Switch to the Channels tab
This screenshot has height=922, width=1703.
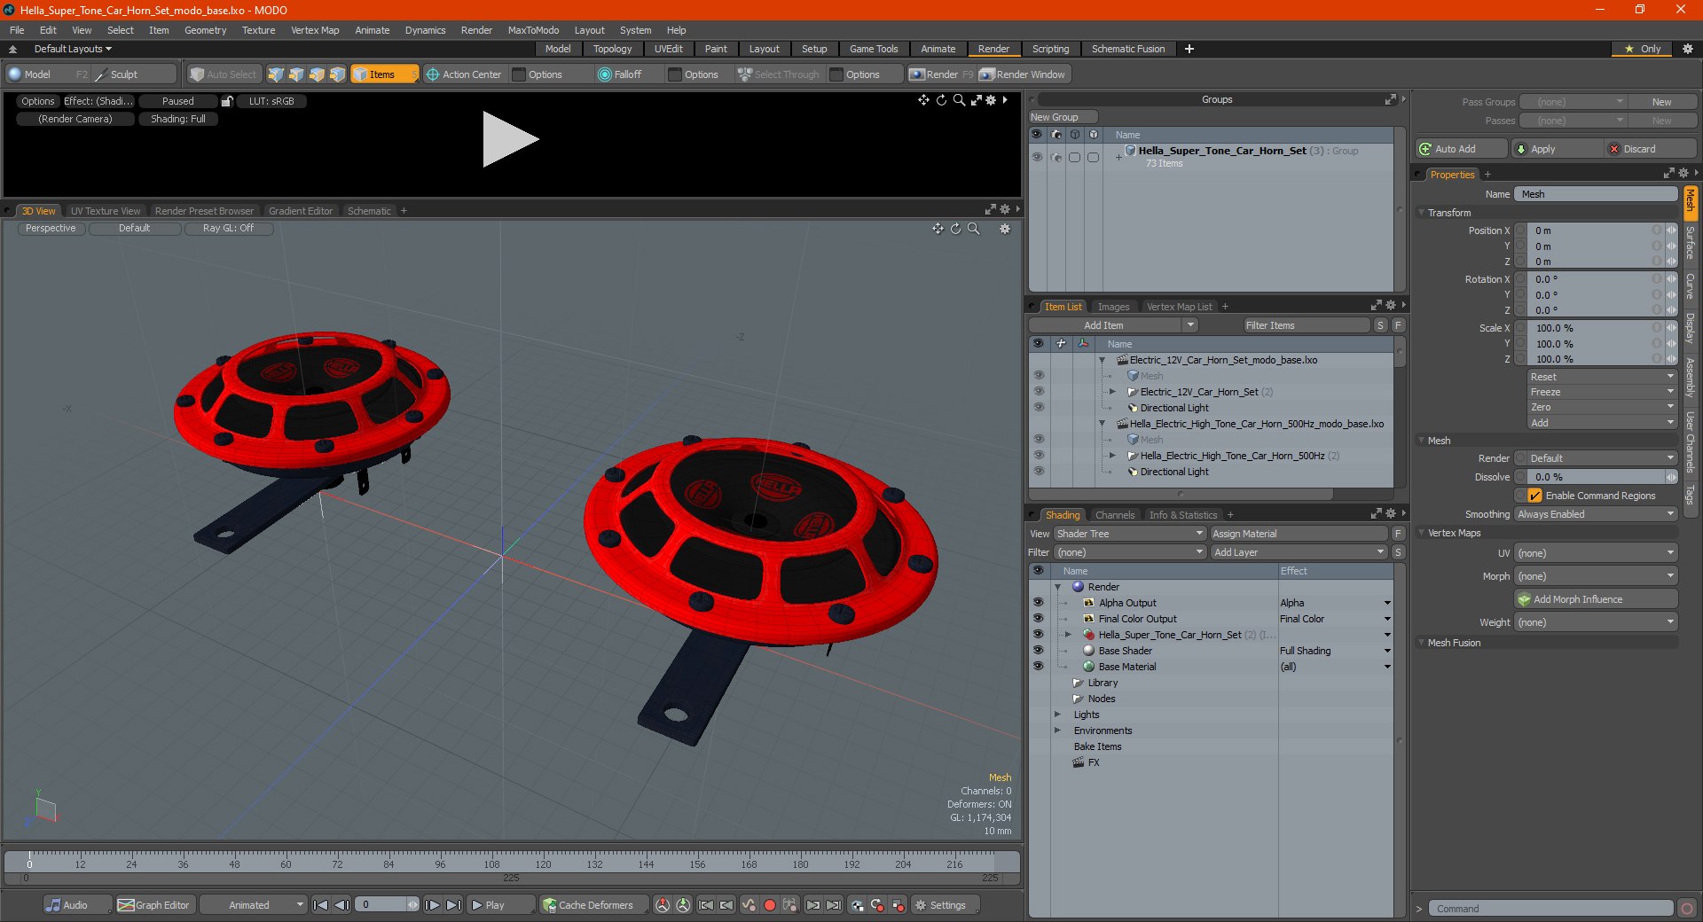[x=1114, y=515]
